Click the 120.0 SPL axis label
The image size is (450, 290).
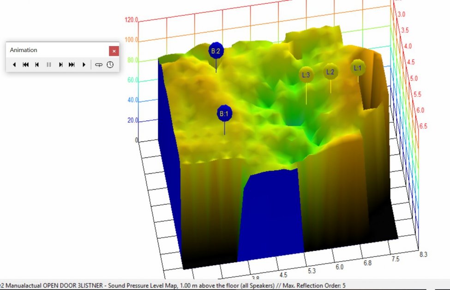point(131,20)
